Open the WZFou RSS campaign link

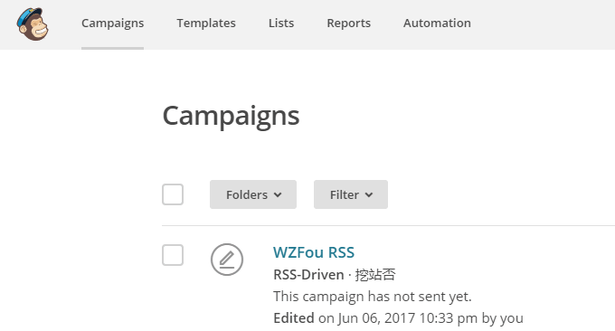pos(314,252)
